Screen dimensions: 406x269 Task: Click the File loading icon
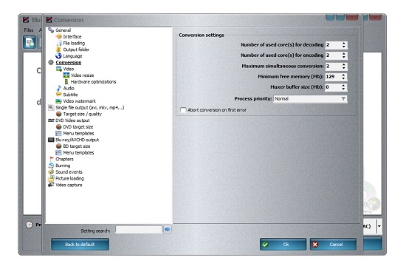click(x=59, y=43)
